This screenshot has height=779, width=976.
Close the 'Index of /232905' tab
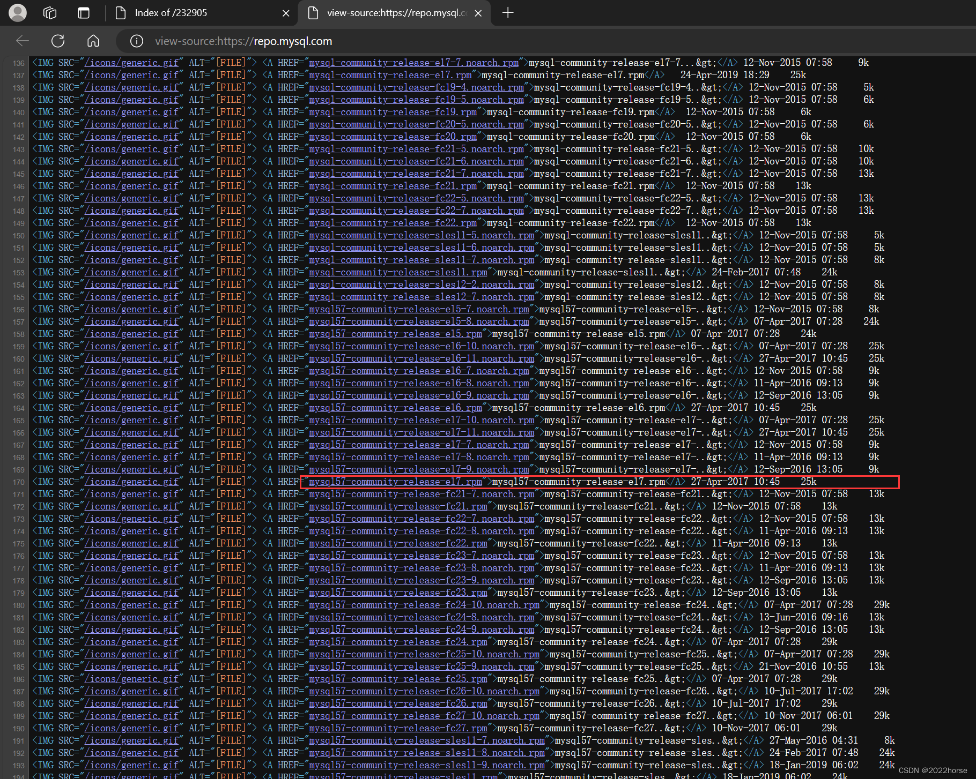coord(286,13)
